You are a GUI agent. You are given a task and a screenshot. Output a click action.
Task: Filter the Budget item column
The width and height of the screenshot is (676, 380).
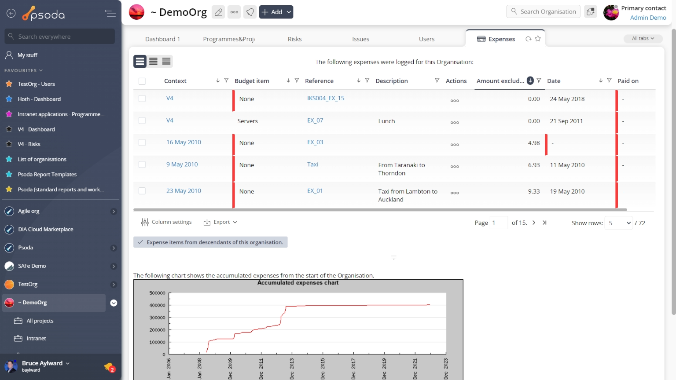click(297, 80)
